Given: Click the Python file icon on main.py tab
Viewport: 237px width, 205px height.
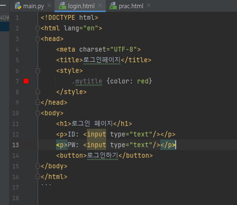Looking at the screenshot, I should [x=18, y=6].
